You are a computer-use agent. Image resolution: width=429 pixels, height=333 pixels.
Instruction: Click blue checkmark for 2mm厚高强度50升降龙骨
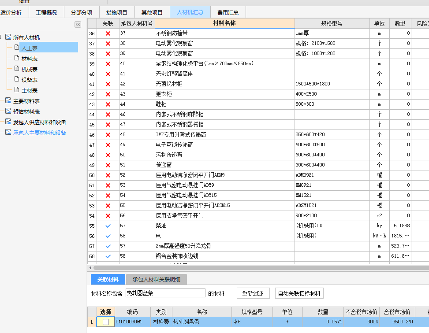pyautogui.click(x=108, y=246)
